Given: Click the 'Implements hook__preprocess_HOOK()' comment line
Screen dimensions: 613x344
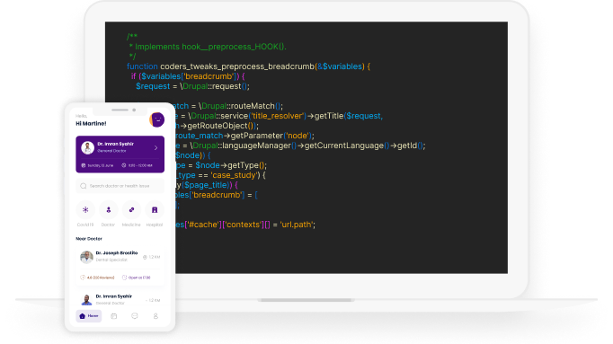Looking at the screenshot, I should 208,47.
